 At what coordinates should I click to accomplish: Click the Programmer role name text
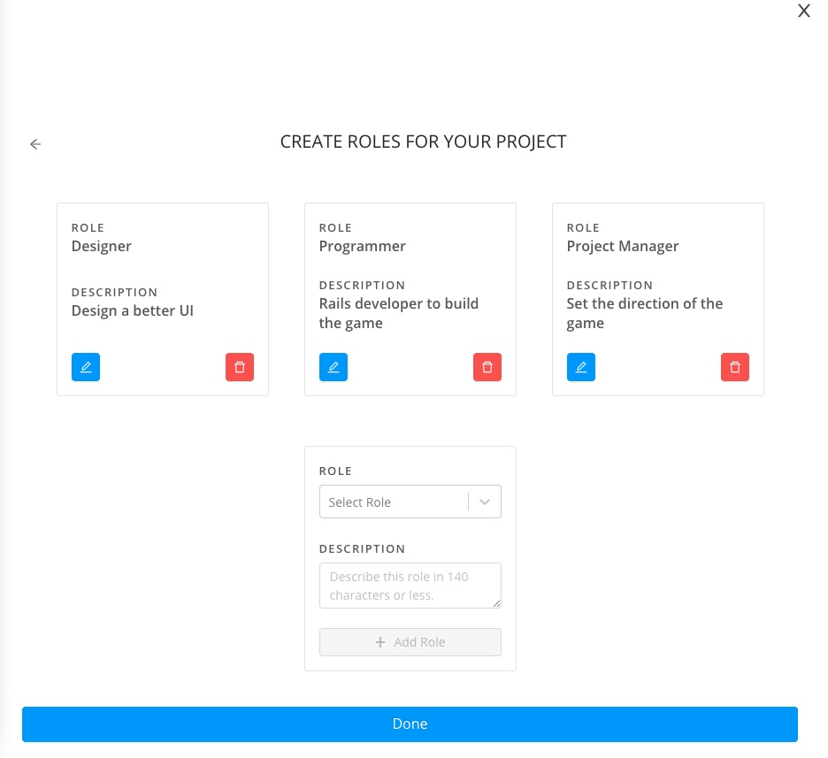click(x=363, y=247)
